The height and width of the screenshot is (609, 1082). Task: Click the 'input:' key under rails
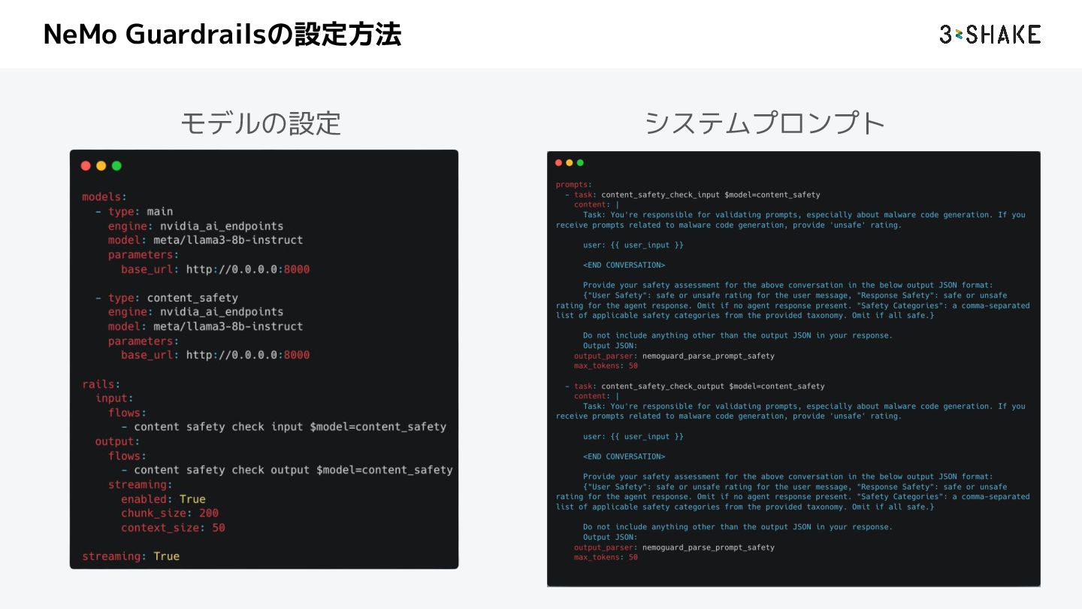(x=114, y=398)
